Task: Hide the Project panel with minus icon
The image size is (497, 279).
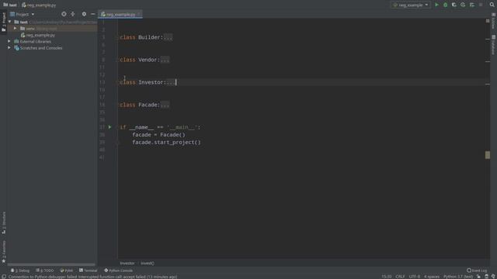Action: tap(93, 14)
